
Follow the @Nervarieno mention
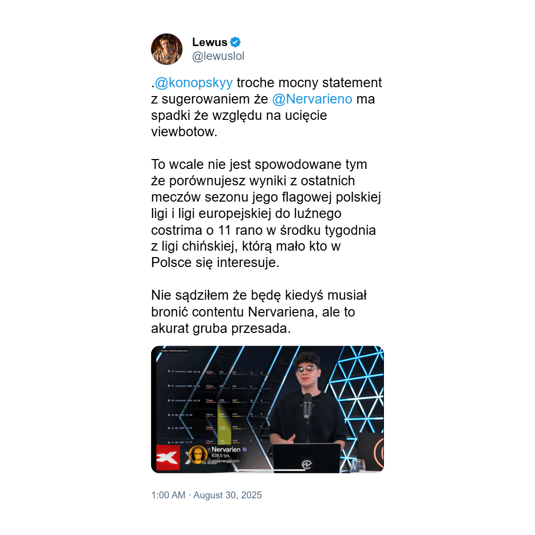tap(312, 99)
